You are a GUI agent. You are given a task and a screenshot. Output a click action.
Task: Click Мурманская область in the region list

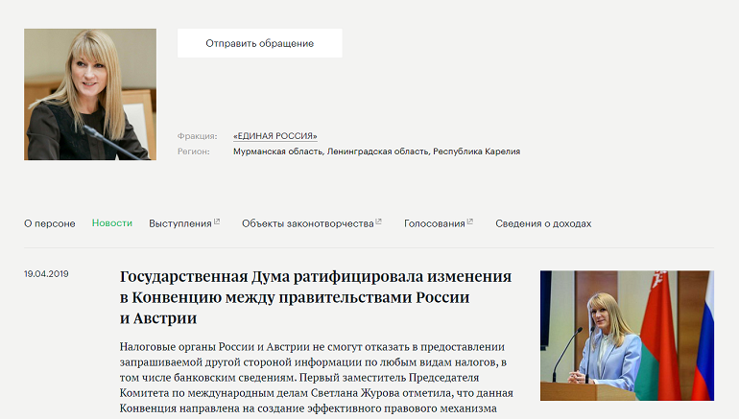tap(277, 151)
